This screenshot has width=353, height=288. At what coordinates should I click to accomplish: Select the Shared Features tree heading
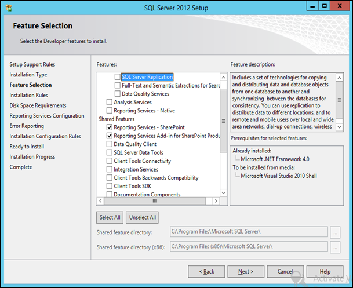117,119
